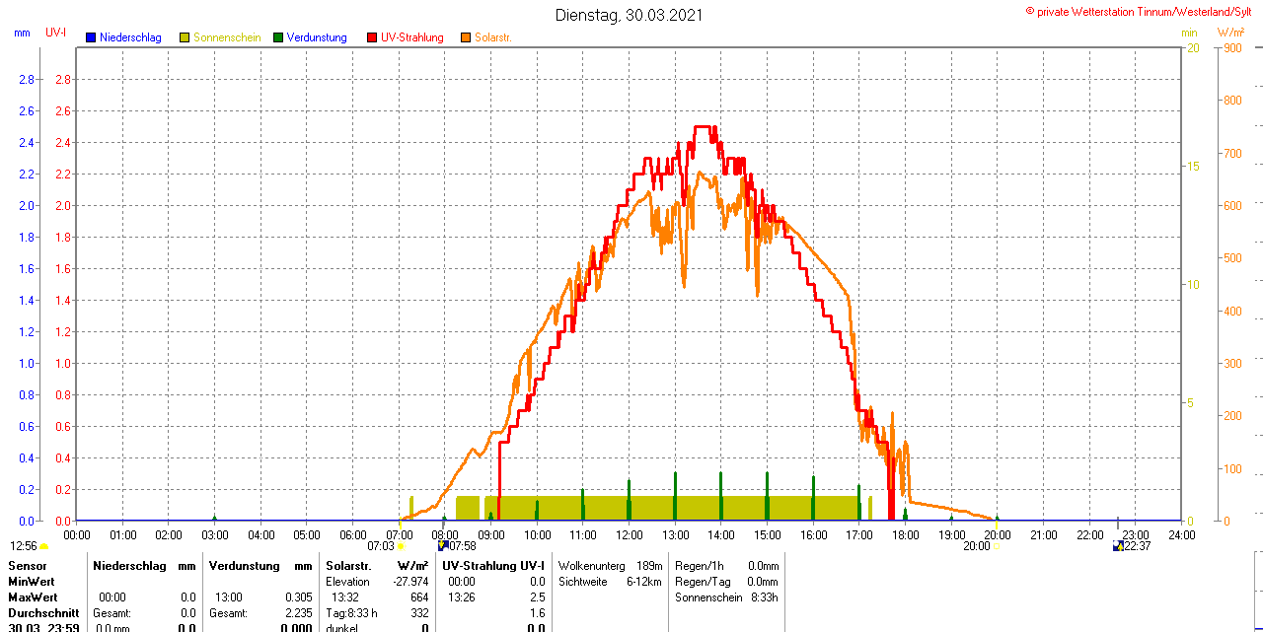Click the UV-Strahlung legend label

(412, 37)
